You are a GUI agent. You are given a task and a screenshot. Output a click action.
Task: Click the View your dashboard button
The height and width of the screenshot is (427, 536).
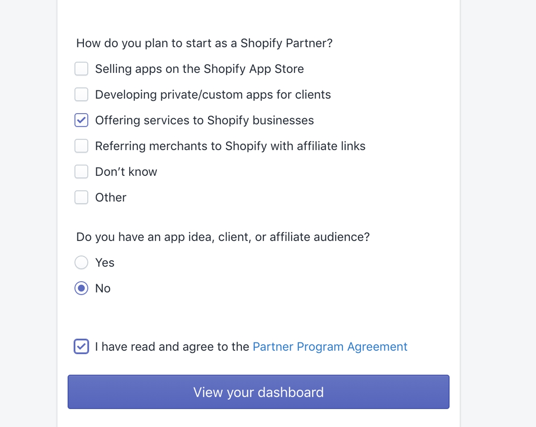tap(259, 392)
